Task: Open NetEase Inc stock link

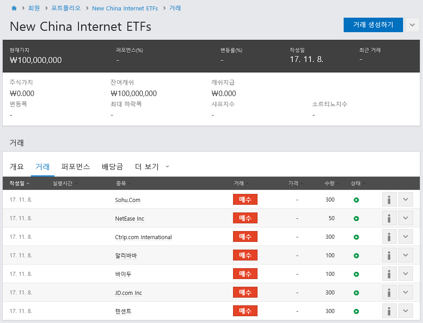Action: pos(130,219)
